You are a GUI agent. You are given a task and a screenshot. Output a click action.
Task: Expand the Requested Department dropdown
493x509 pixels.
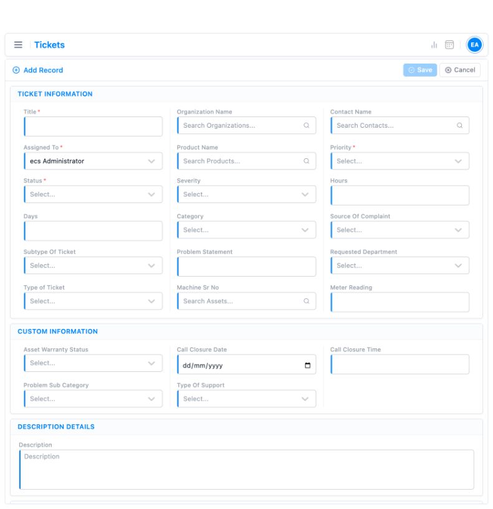tap(400, 265)
